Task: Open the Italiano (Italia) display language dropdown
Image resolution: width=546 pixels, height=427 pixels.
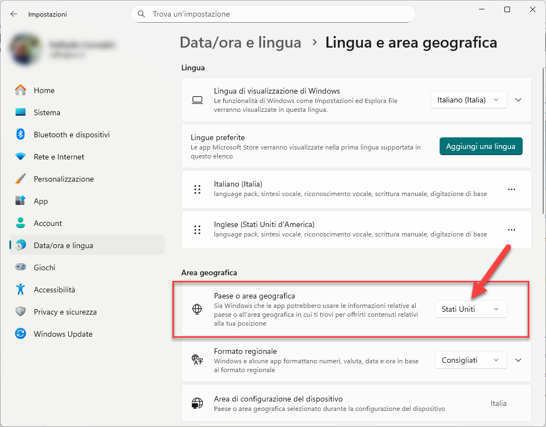Action: (x=468, y=100)
